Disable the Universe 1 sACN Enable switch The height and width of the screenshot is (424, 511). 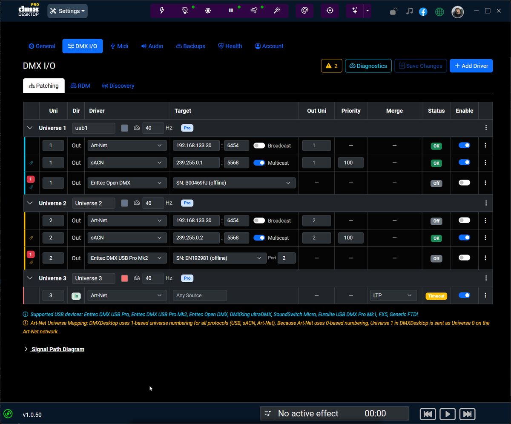(x=464, y=162)
